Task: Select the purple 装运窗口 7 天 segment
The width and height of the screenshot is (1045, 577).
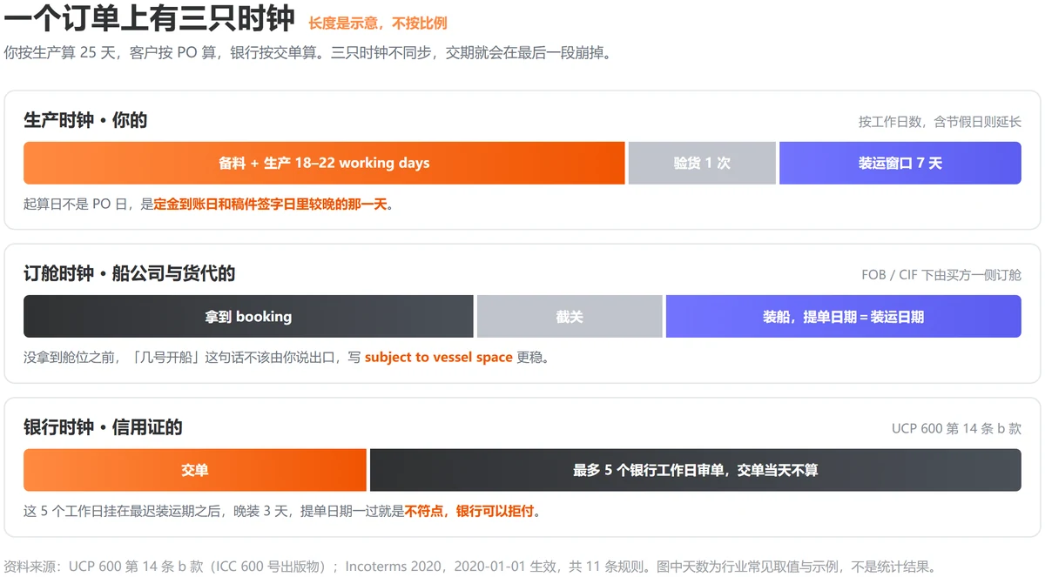Action: pos(900,163)
